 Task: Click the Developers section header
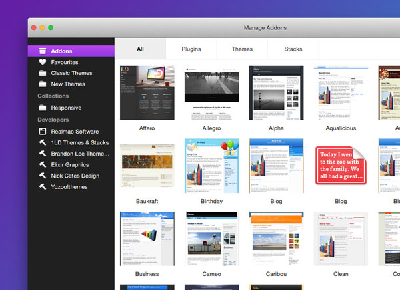[53, 120]
